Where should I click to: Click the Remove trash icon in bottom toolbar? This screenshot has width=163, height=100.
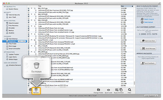(36, 90)
